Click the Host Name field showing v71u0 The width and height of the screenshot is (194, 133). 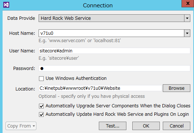click(x=111, y=33)
